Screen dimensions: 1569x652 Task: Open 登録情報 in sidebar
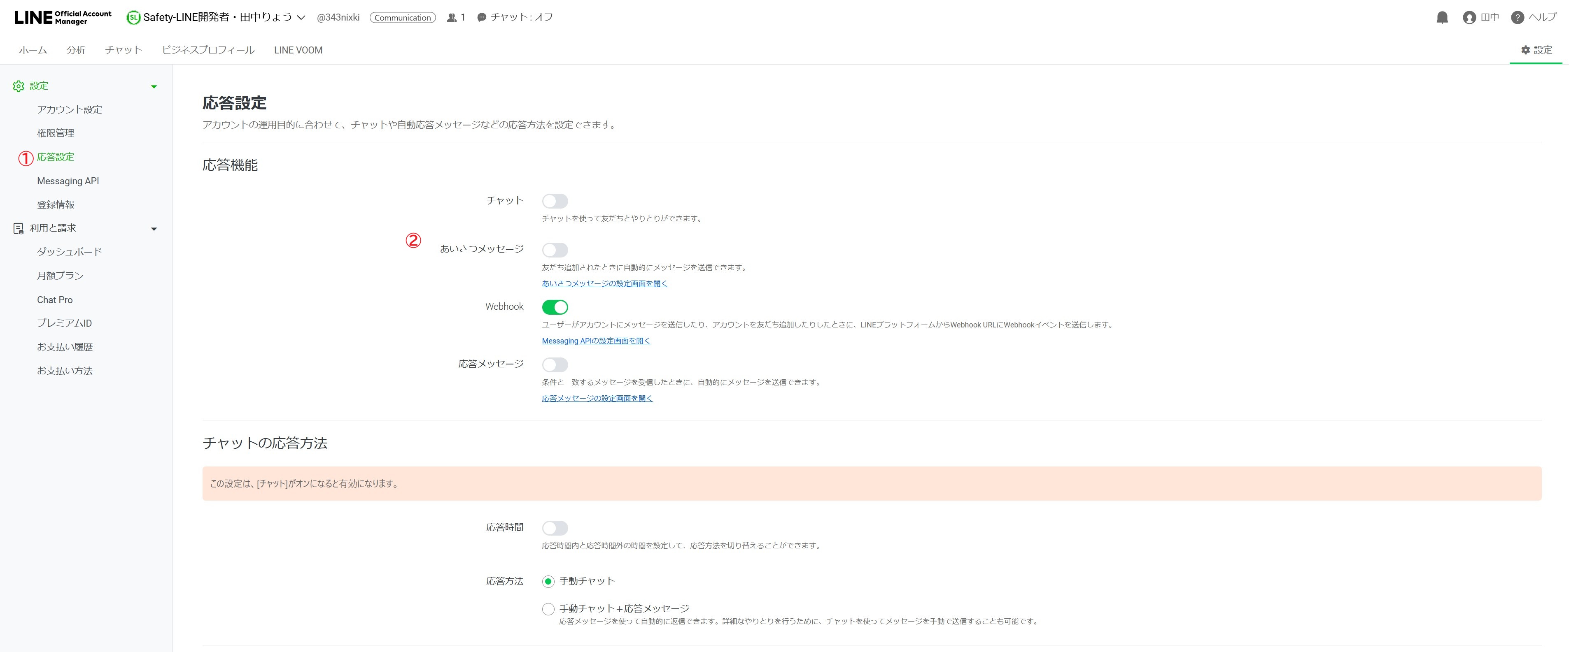(x=56, y=204)
